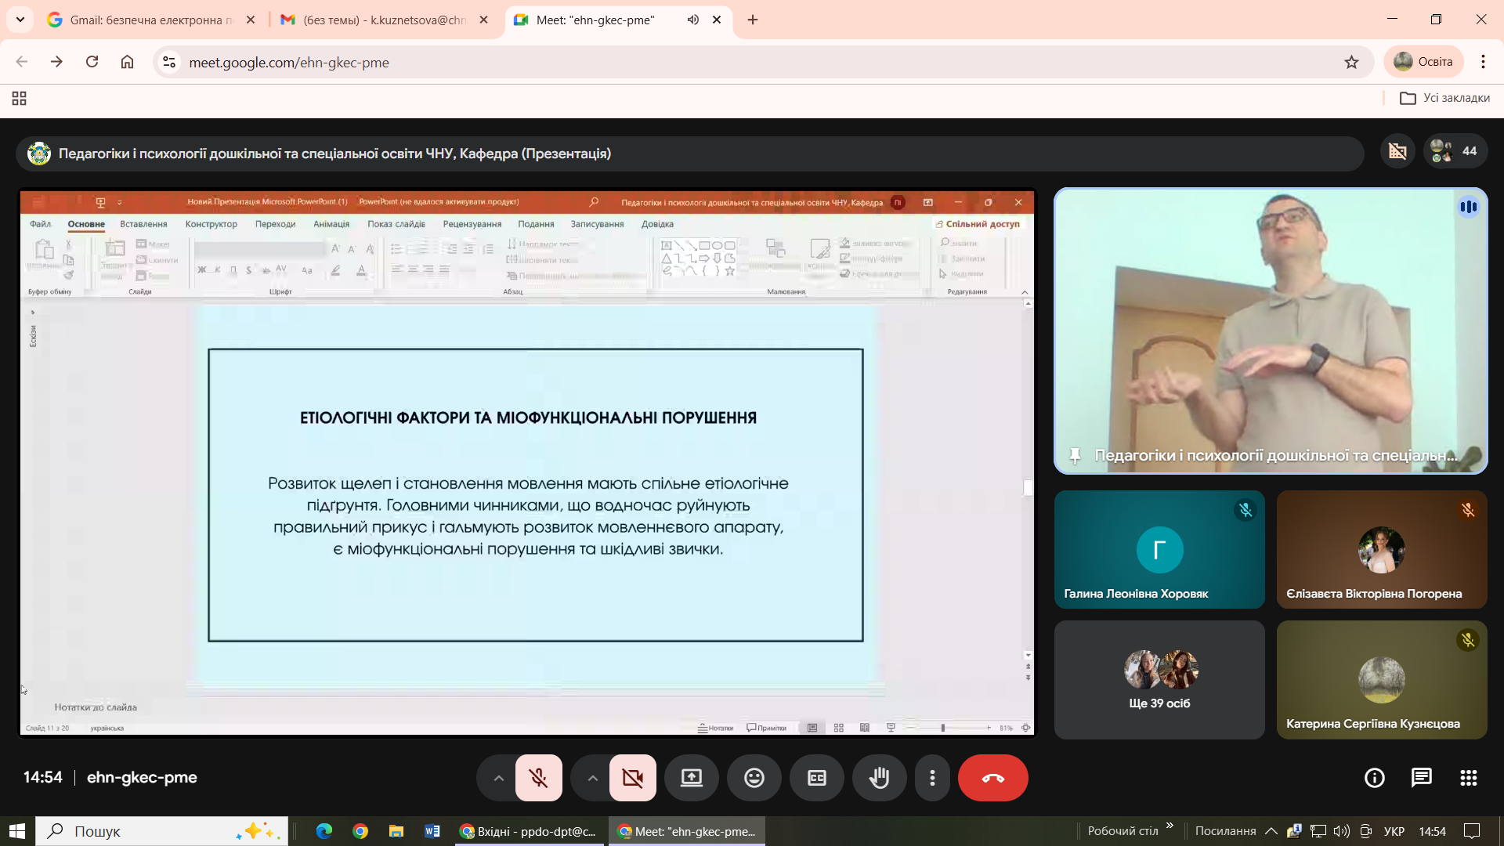
Task: Turn on closed captions
Action: [x=816, y=778]
